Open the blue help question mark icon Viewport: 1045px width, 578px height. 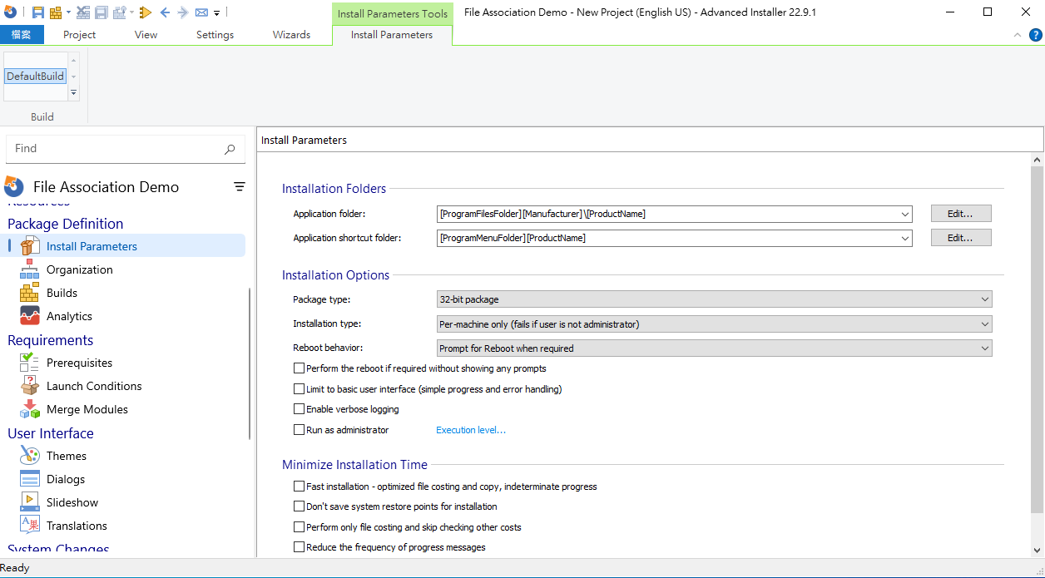pos(1035,35)
